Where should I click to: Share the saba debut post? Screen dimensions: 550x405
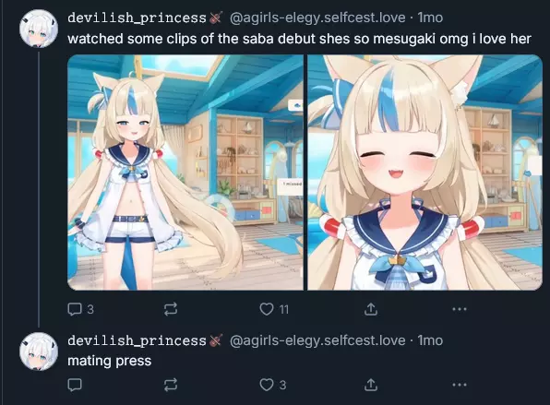pos(371,309)
